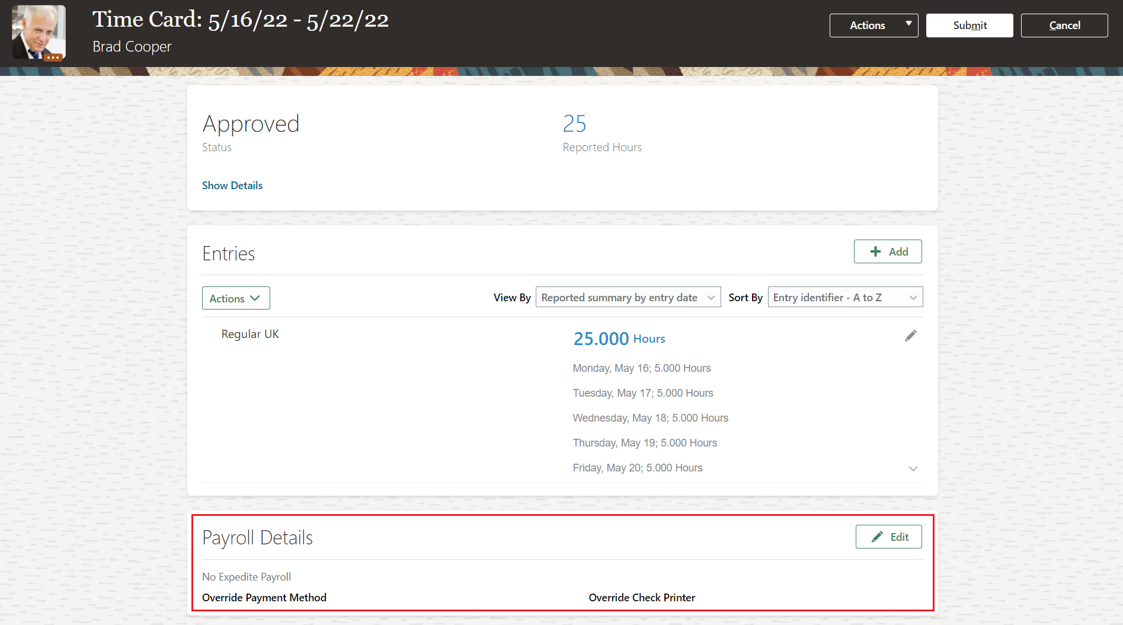Click the caret on the header Actions button
Screen dimensions: 1123x625
(x=908, y=25)
